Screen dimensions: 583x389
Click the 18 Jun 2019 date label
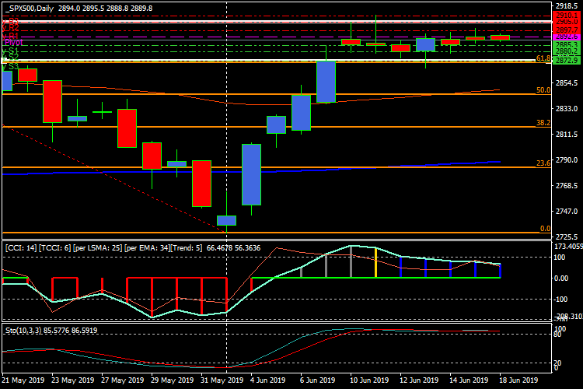pyautogui.click(x=518, y=380)
